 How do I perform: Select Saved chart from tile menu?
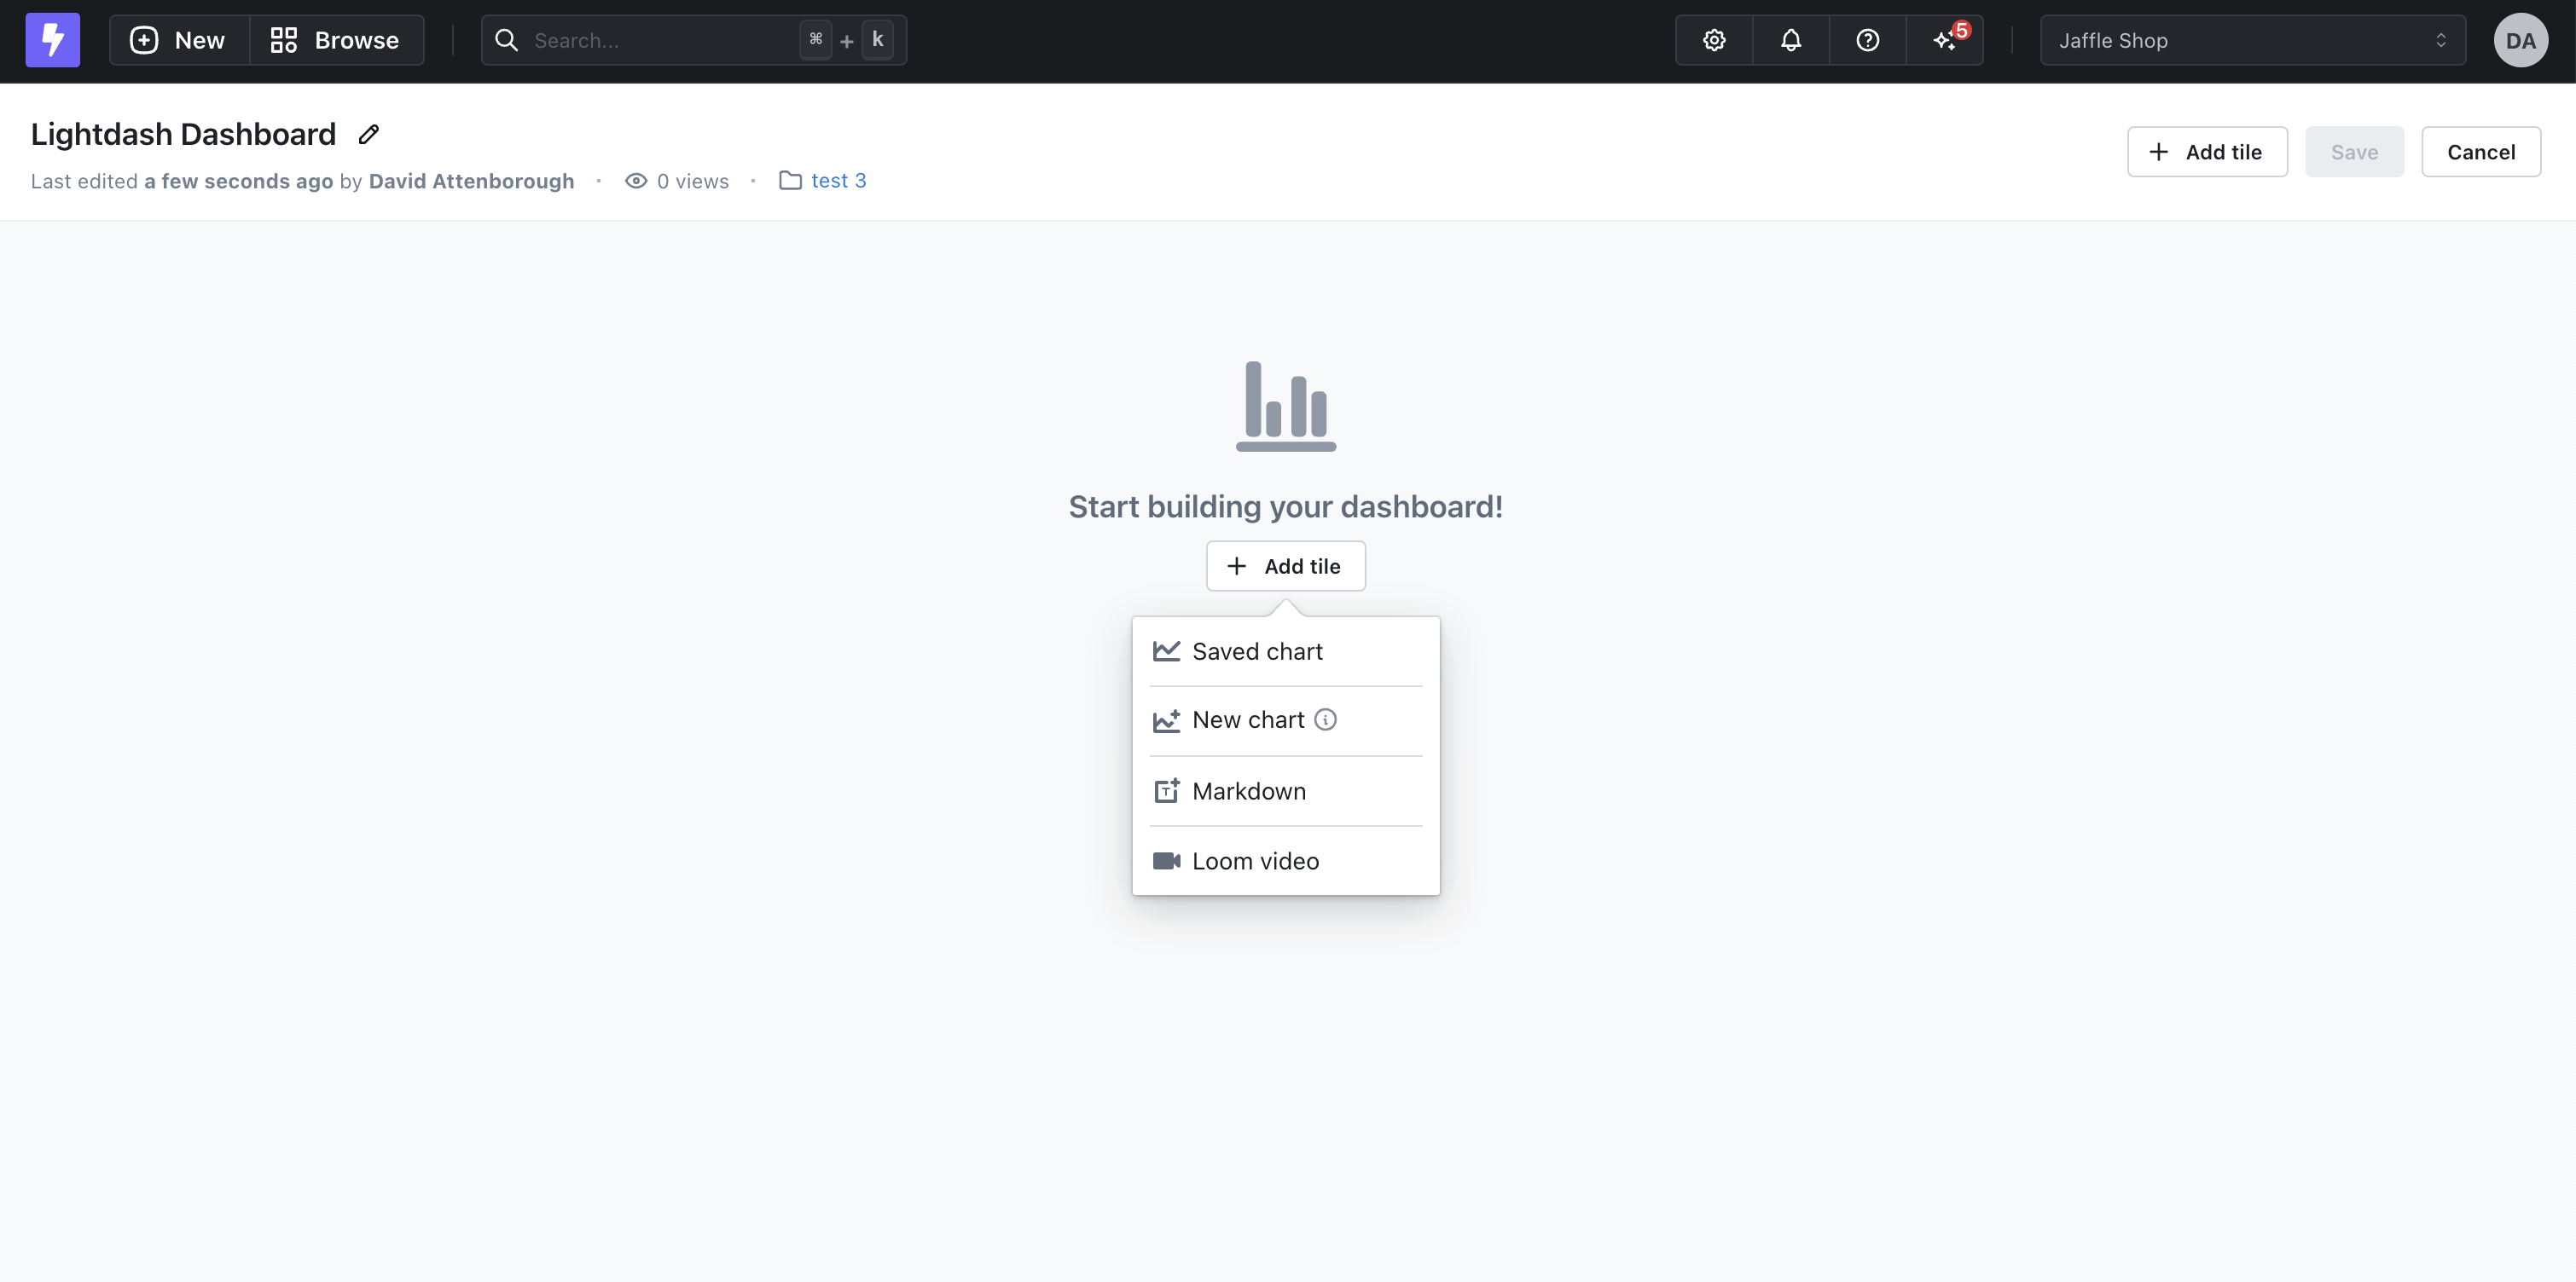click(x=1256, y=651)
